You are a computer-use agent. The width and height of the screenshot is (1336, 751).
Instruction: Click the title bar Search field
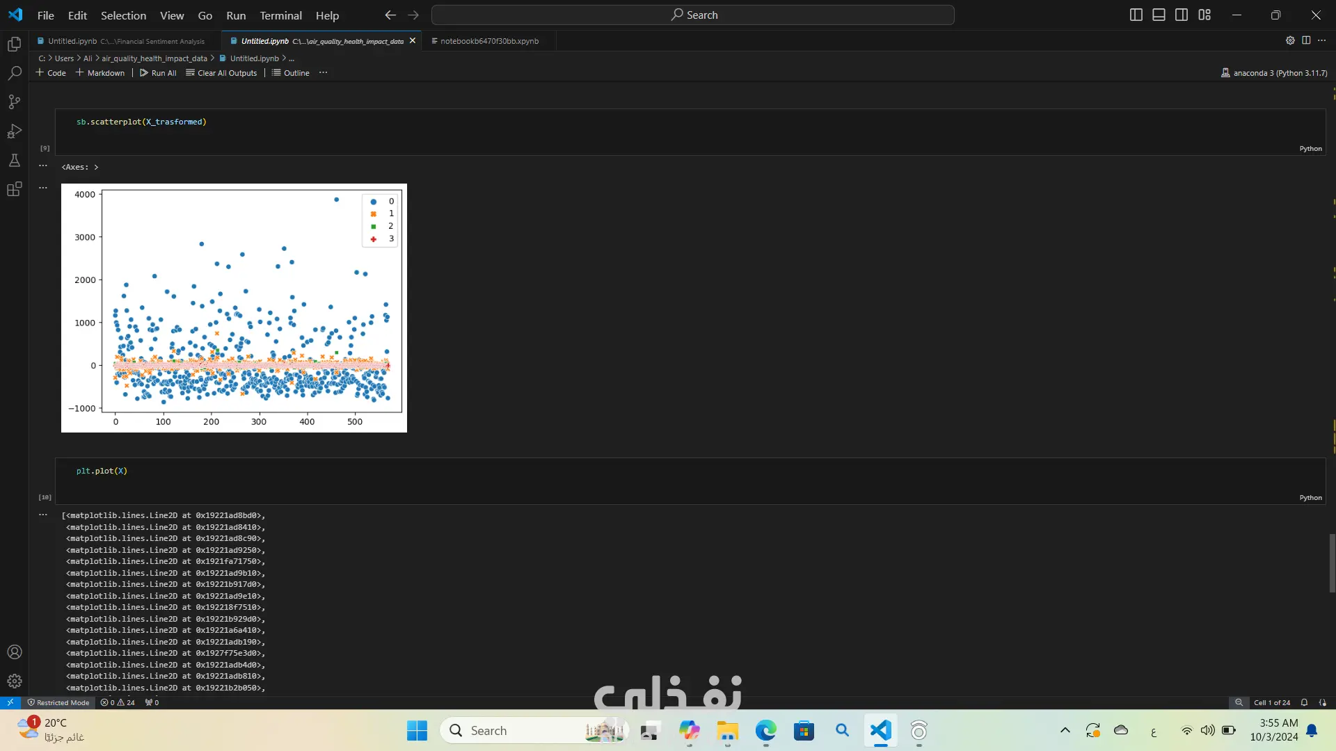693,15
